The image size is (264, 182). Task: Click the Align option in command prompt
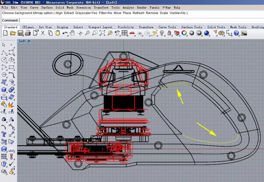pos(60,13)
